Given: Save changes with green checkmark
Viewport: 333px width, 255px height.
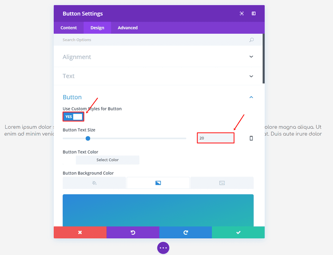Looking at the screenshot, I should [238, 232].
